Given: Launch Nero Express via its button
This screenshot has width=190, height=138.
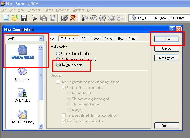Looking at the screenshot, I should [167, 58].
